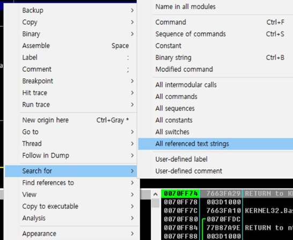Choose Command search option
The width and height of the screenshot is (293, 240).
(x=216, y=22)
